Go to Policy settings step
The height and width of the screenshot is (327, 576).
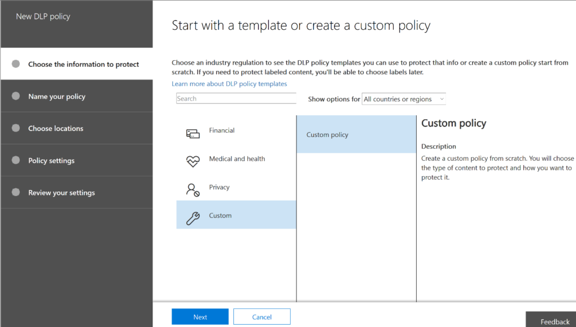coord(76,160)
